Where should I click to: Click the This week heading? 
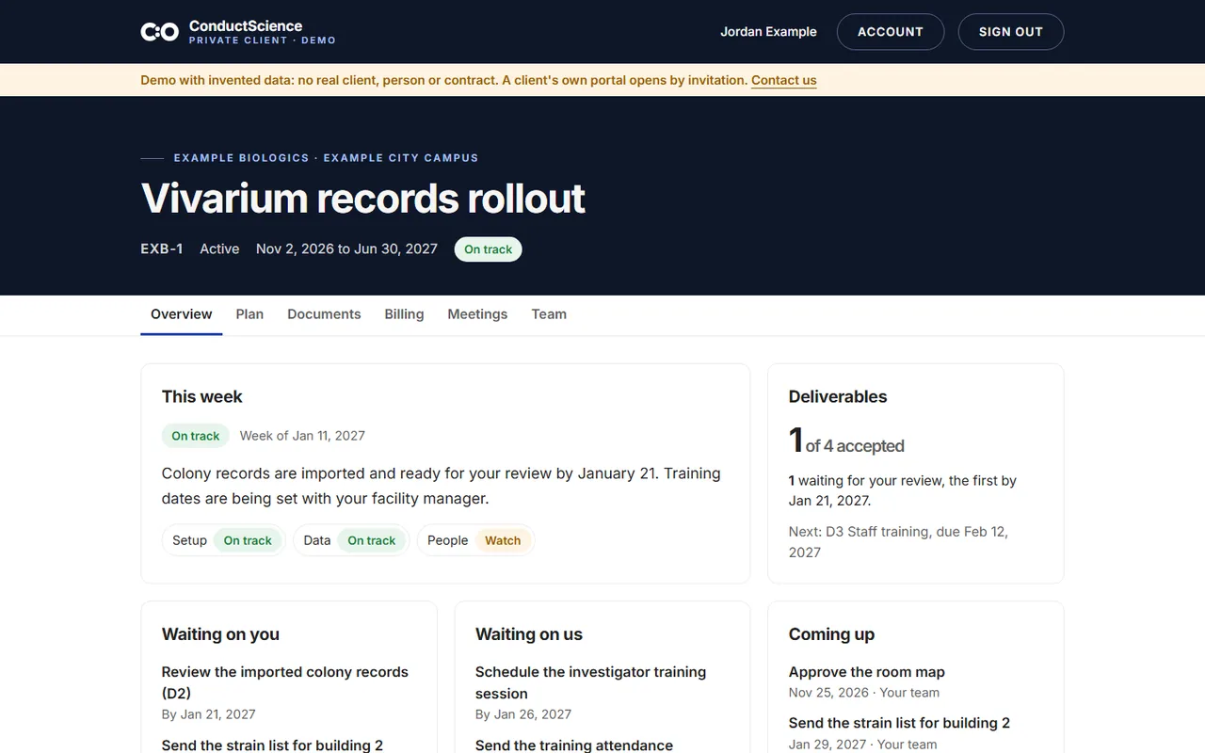click(201, 396)
